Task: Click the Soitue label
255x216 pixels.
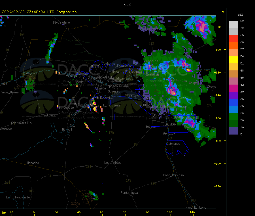Action: tap(150, 127)
